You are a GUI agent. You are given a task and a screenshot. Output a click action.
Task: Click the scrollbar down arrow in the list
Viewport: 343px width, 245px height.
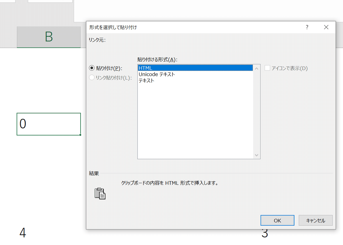[x=257, y=155]
